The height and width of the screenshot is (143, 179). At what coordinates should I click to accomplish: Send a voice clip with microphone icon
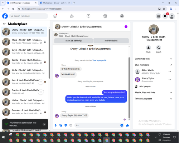pos(55,125)
